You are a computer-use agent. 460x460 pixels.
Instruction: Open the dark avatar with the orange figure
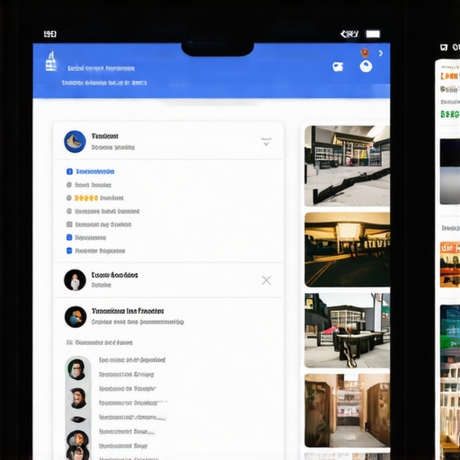pyautogui.click(x=75, y=317)
